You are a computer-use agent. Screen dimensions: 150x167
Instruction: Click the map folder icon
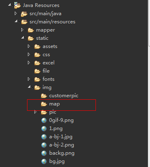44,104
